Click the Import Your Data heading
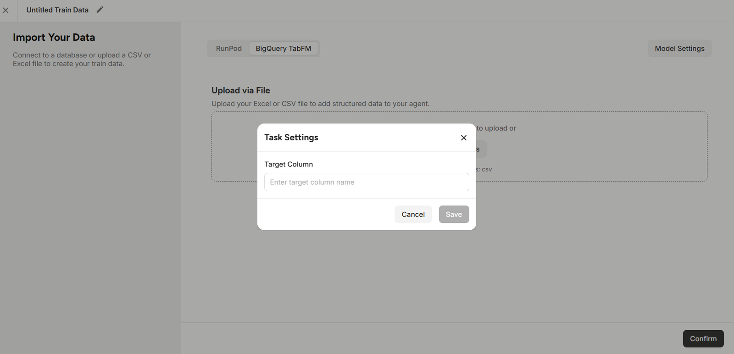 54,38
